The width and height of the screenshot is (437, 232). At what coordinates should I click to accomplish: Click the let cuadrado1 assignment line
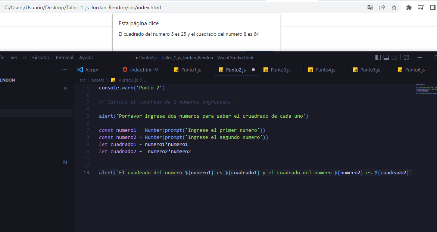click(143, 144)
